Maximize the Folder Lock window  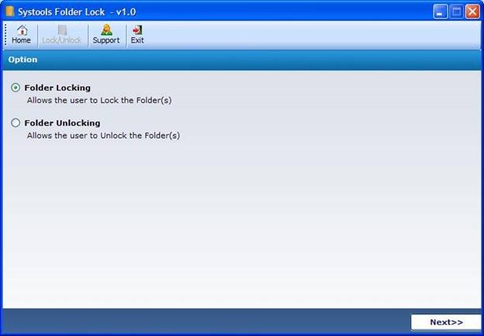(456, 12)
